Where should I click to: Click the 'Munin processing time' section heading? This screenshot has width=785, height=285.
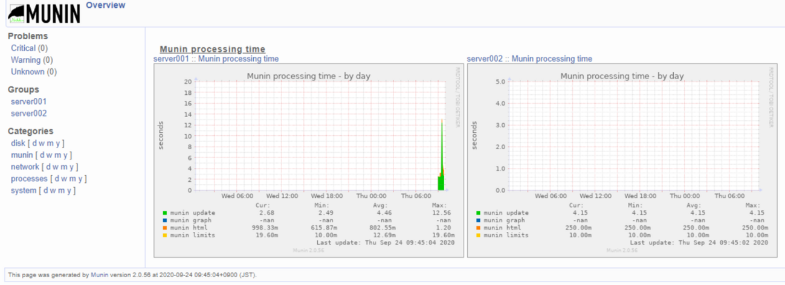pyautogui.click(x=212, y=49)
